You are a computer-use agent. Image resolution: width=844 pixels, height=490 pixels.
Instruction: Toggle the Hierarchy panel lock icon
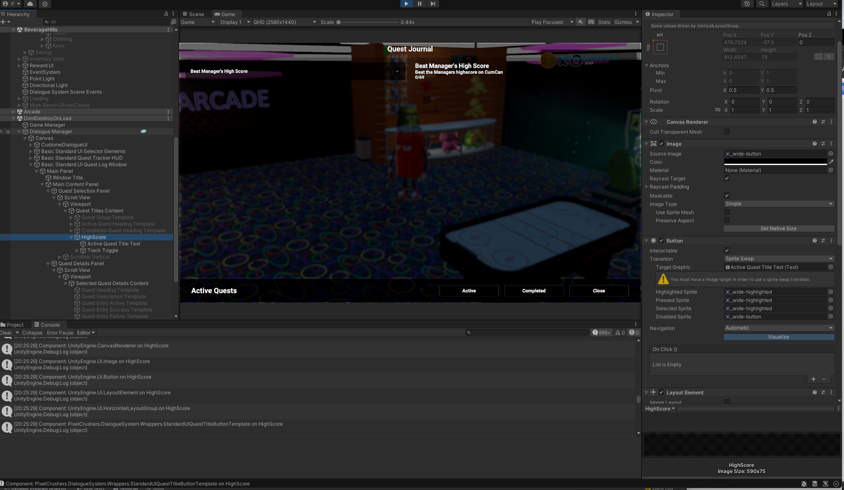pyautogui.click(x=166, y=14)
